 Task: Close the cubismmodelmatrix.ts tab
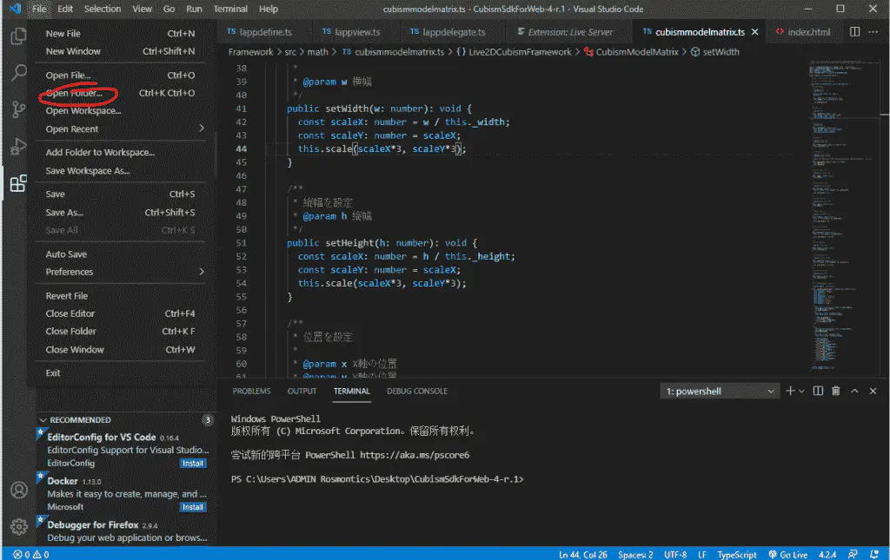(755, 32)
